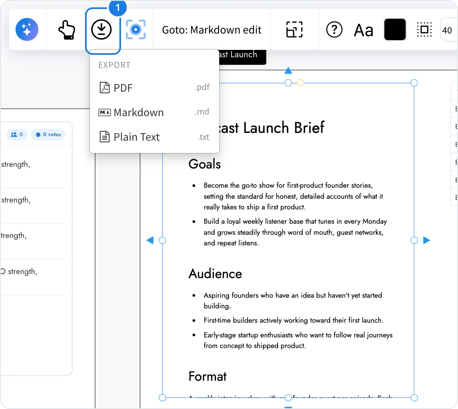The height and width of the screenshot is (409, 458).
Task: Click the participants count badge showing 0
Action: (17, 135)
